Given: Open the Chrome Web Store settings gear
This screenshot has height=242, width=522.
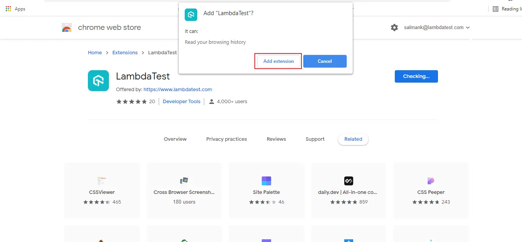Looking at the screenshot, I should (x=394, y=27).
